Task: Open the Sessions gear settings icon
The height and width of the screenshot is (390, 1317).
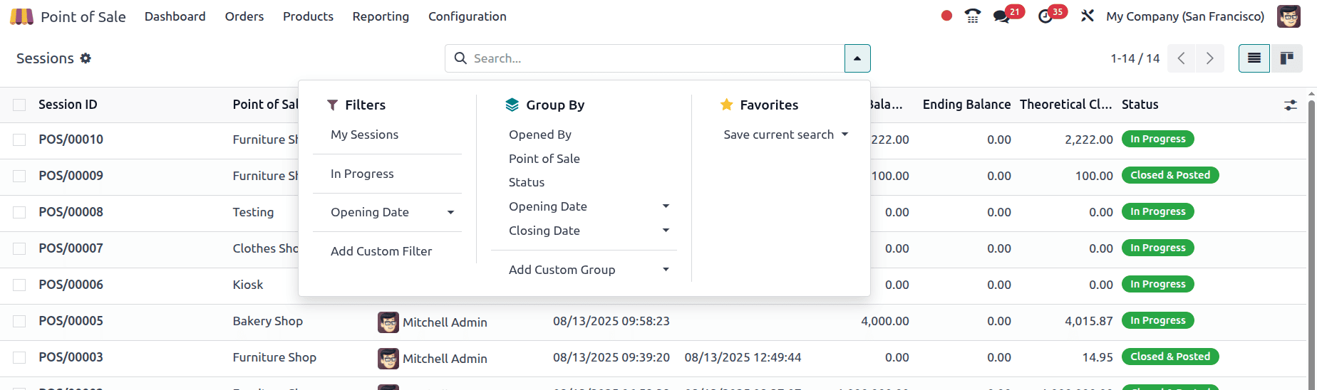Action: pyautogui.click(x=86, y=58)
